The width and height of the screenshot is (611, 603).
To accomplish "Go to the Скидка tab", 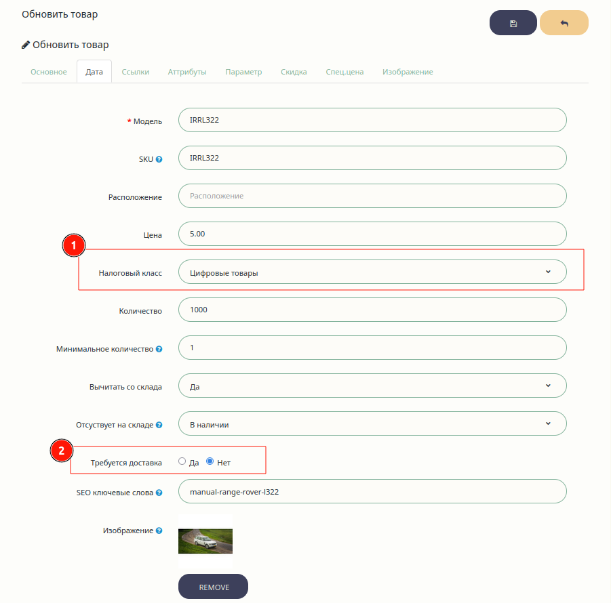I will tap(294, 72).
